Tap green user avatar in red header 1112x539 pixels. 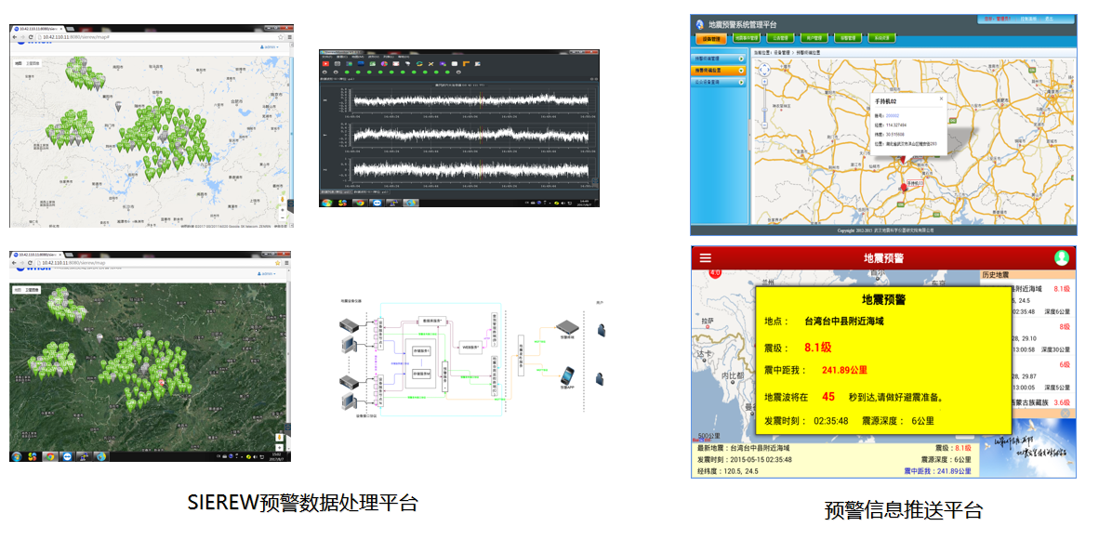coord(1061,257)
